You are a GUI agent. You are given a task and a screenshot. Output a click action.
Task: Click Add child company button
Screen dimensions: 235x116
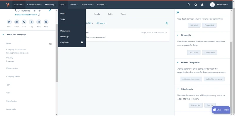coord(214,79)
